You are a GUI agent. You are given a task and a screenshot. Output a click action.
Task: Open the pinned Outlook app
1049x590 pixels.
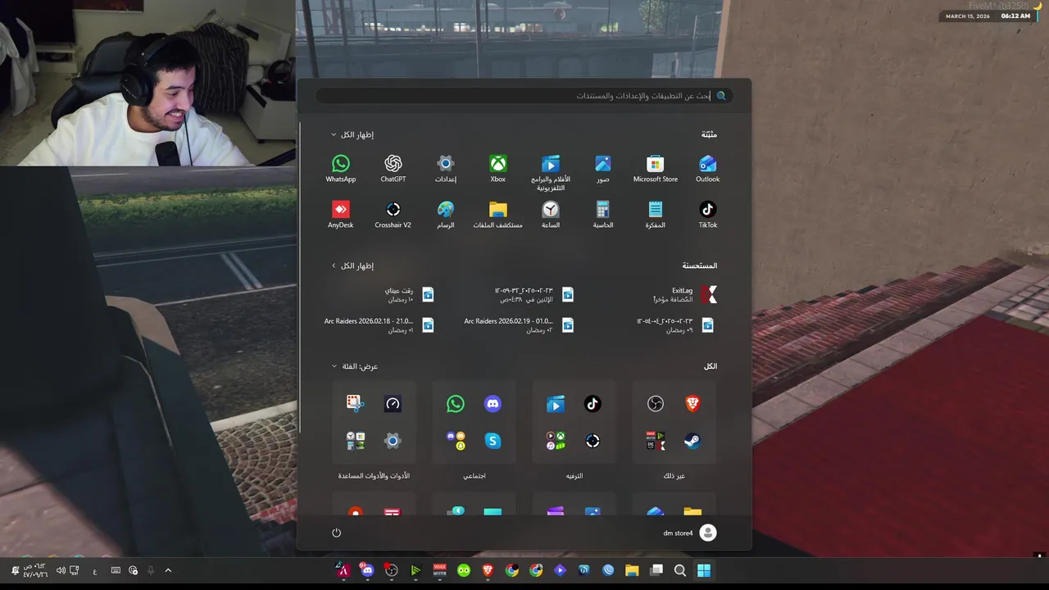708,169
